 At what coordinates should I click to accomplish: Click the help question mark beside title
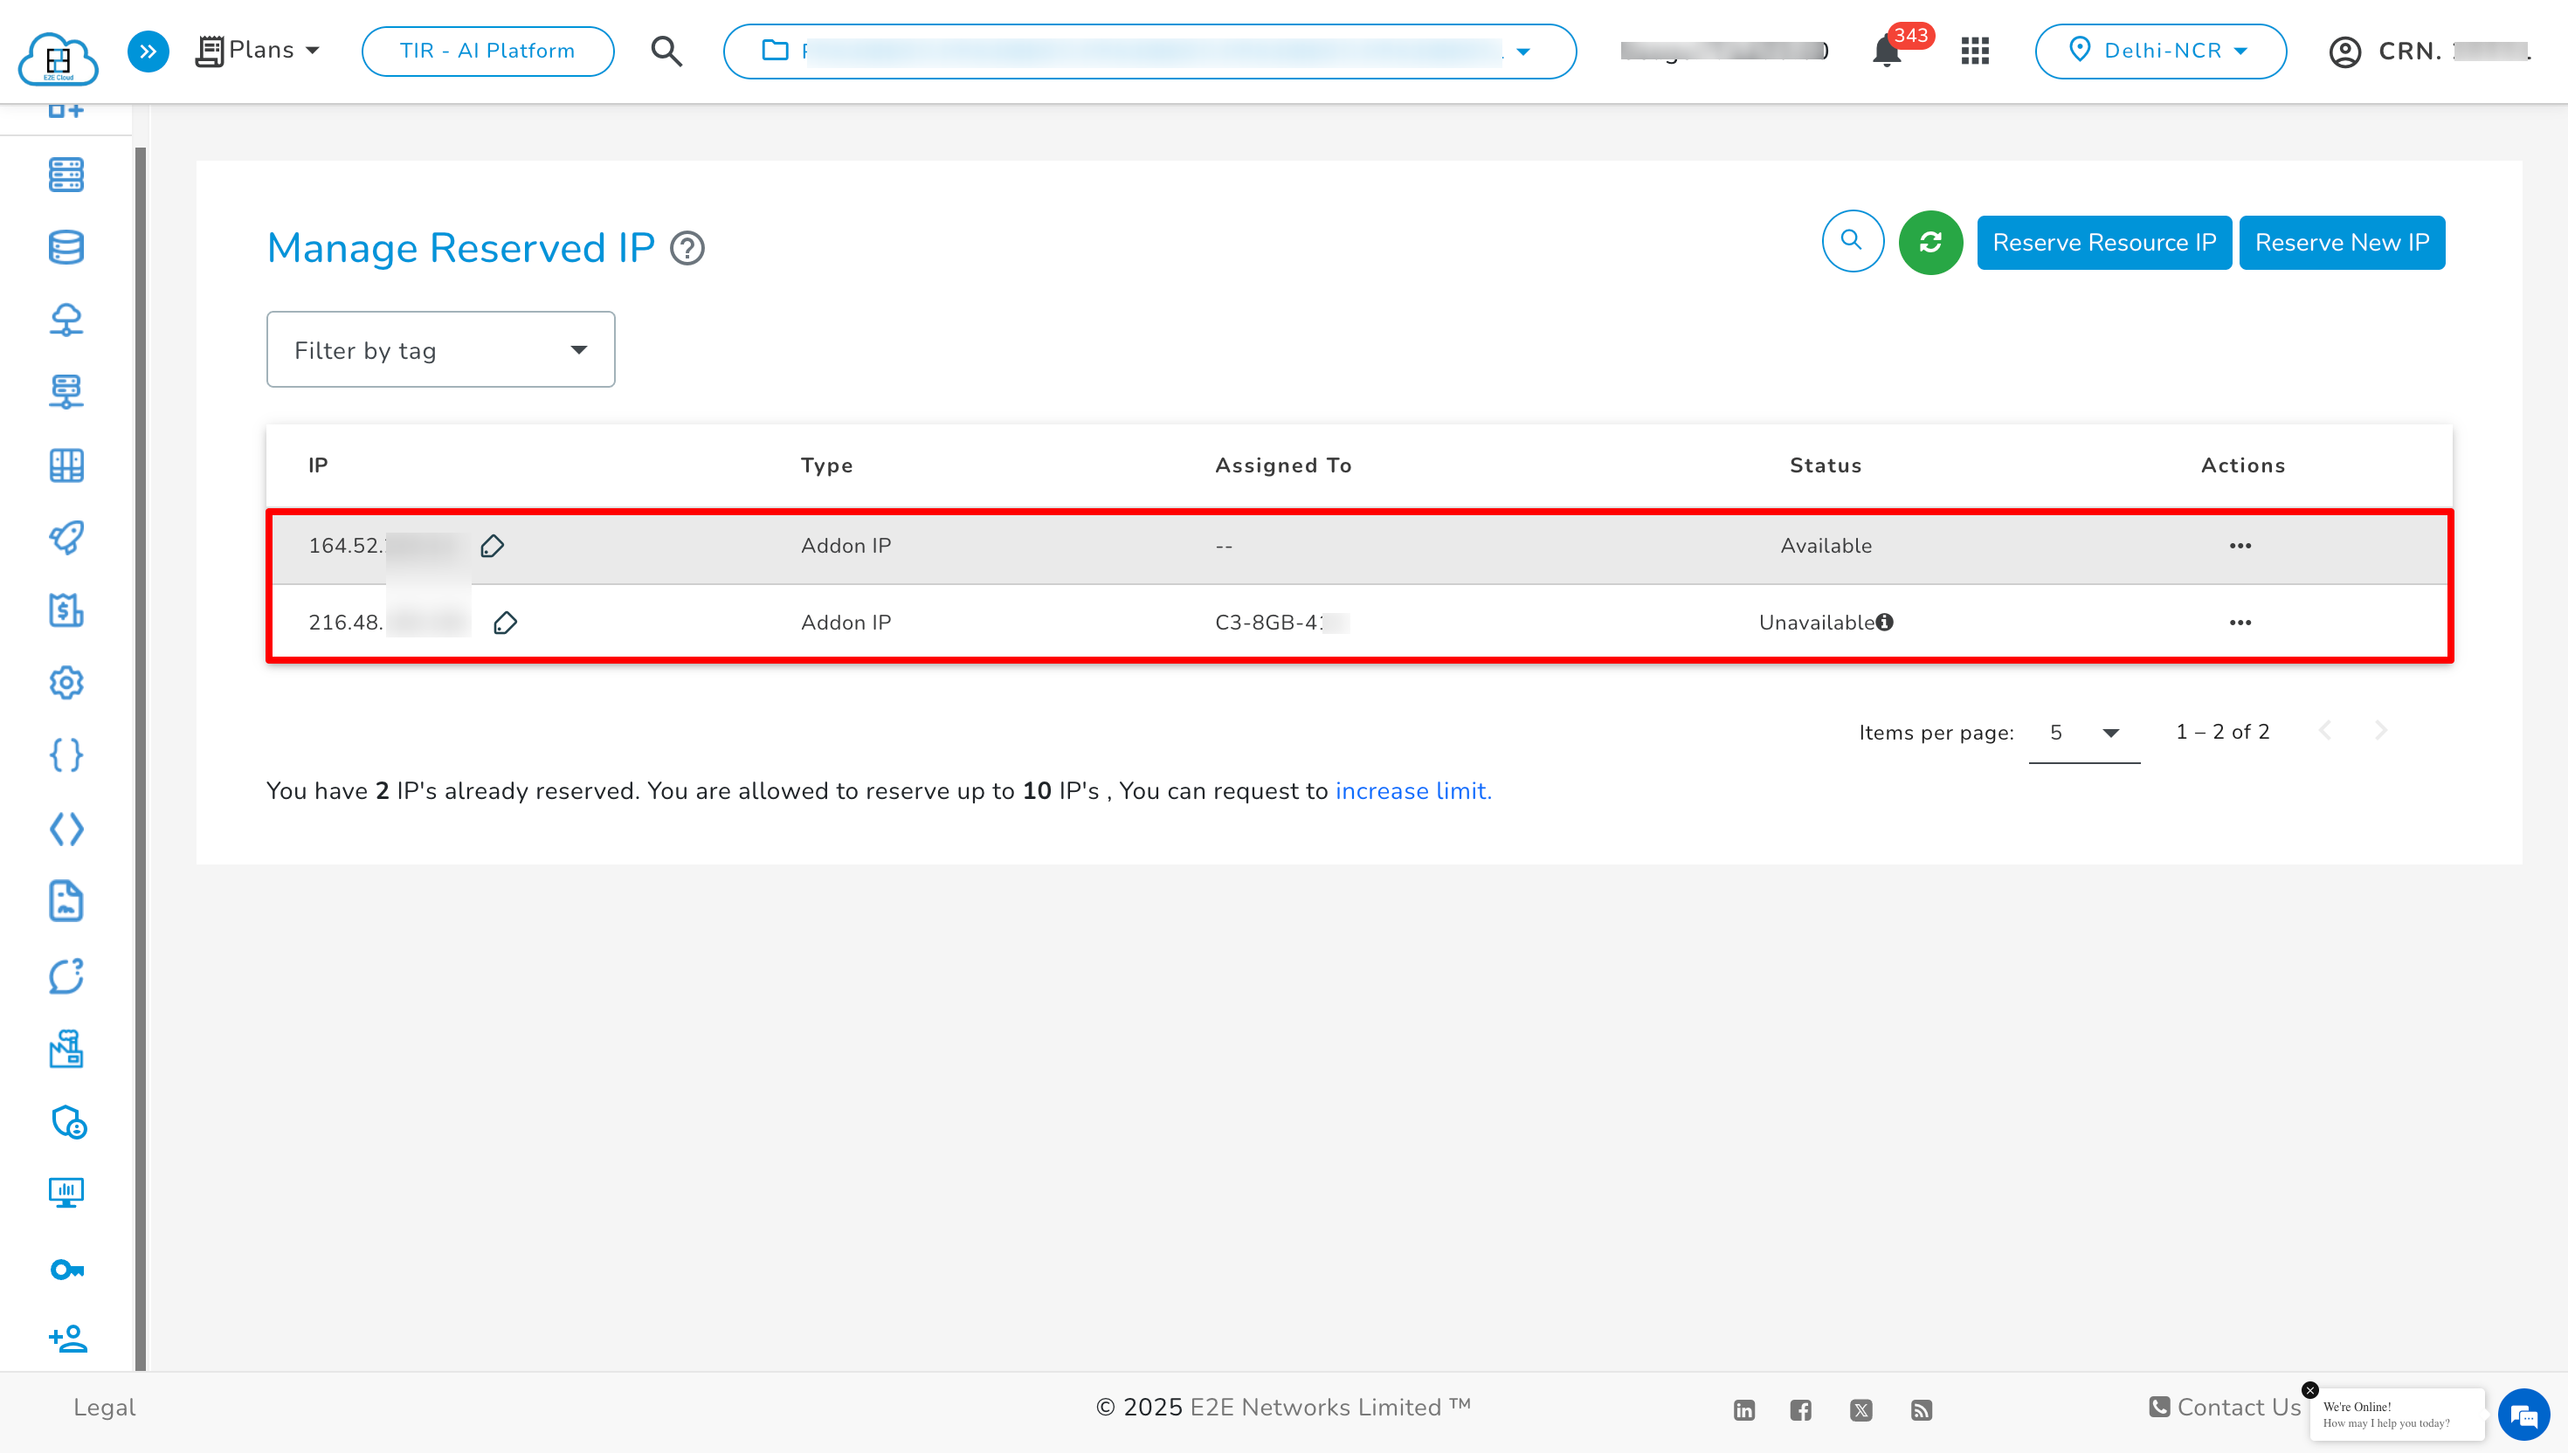687,247
